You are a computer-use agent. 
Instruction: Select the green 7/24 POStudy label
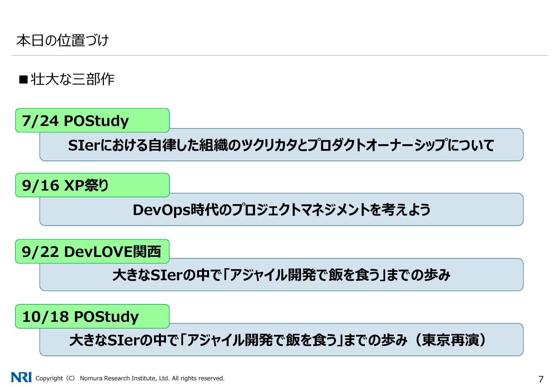point(92,120)
